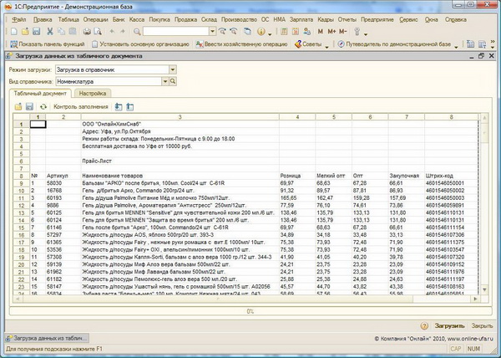Image resolution: width=501 pixels, height=358 pixels.
Task: Click the Find next icon after search field
Action: [x=222, y=31]
